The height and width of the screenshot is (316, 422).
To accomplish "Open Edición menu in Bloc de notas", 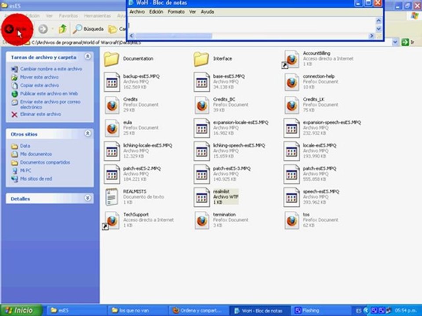I will (156, 12).
